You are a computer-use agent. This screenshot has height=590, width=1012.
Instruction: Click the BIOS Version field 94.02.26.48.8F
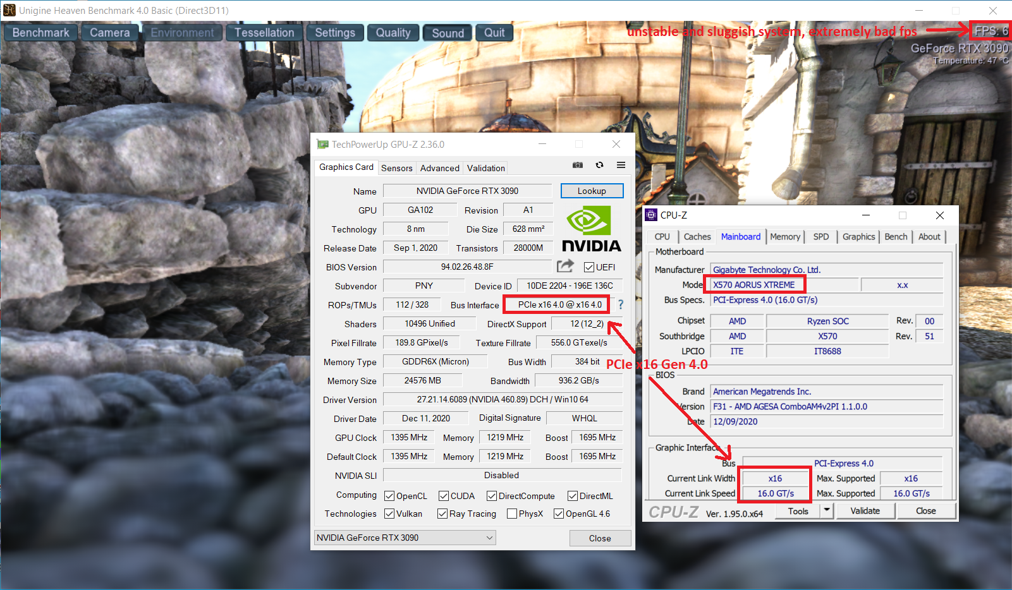[x=468, y=267]
